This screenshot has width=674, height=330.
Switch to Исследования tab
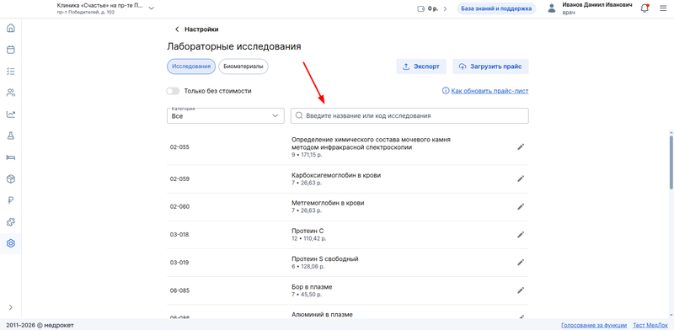click(x=191, y=67)
